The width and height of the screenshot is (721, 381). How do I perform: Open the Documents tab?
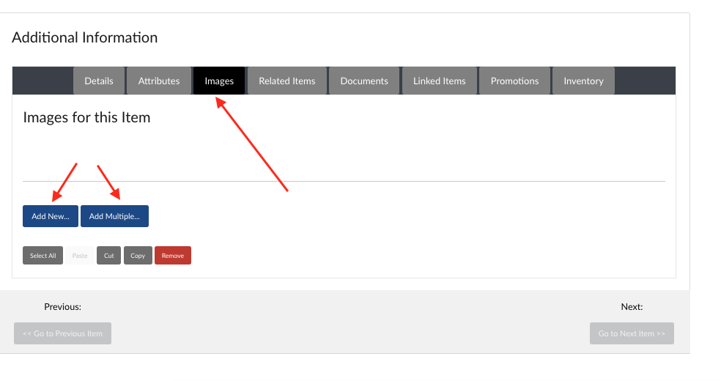[x=364, y=81]
